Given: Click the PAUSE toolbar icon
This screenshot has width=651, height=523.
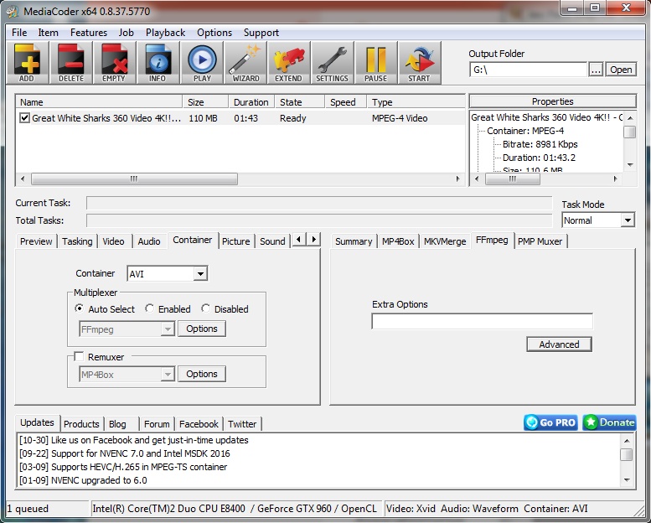Looking at the screenshot, I should tap(375, 63).
